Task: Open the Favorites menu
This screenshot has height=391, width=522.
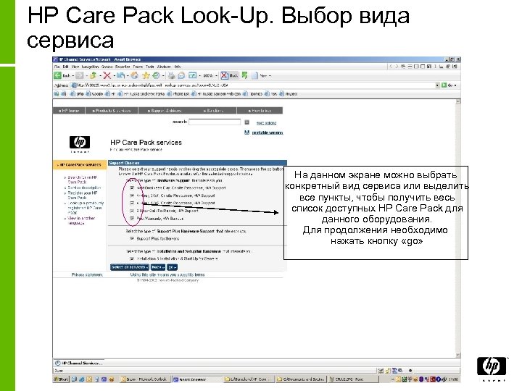Action: point(123,67)
